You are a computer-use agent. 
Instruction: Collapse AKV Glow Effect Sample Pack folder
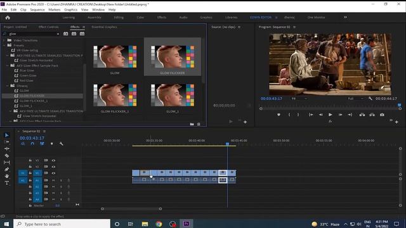pyautogui.click(x=7, y=66)
